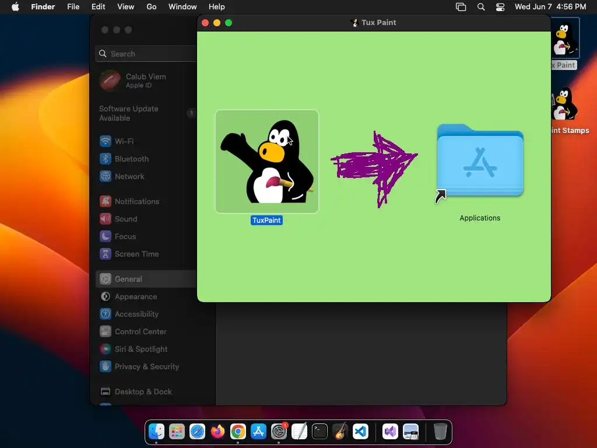The height and width of the screenshot is (448, 597).
Task: Open the Help menu
Action: 217,7
